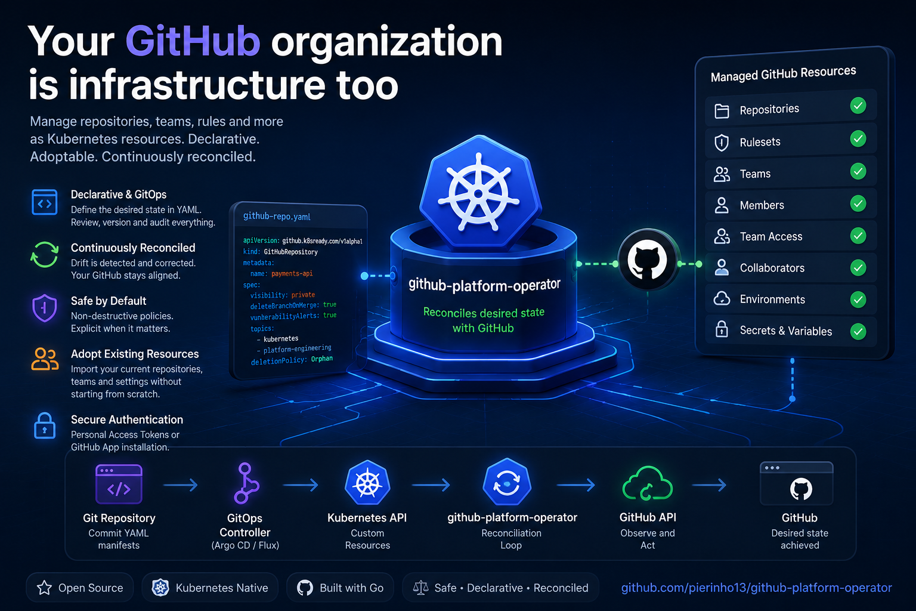Click the Built with Go GitHub icon

[305, 588]
